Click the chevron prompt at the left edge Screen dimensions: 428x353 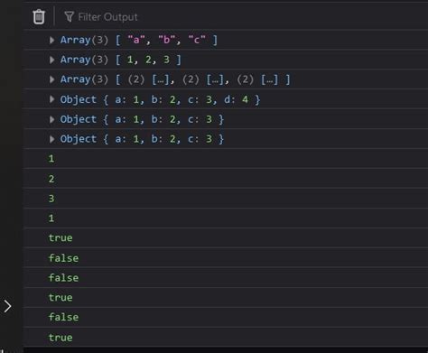point(7,306)
